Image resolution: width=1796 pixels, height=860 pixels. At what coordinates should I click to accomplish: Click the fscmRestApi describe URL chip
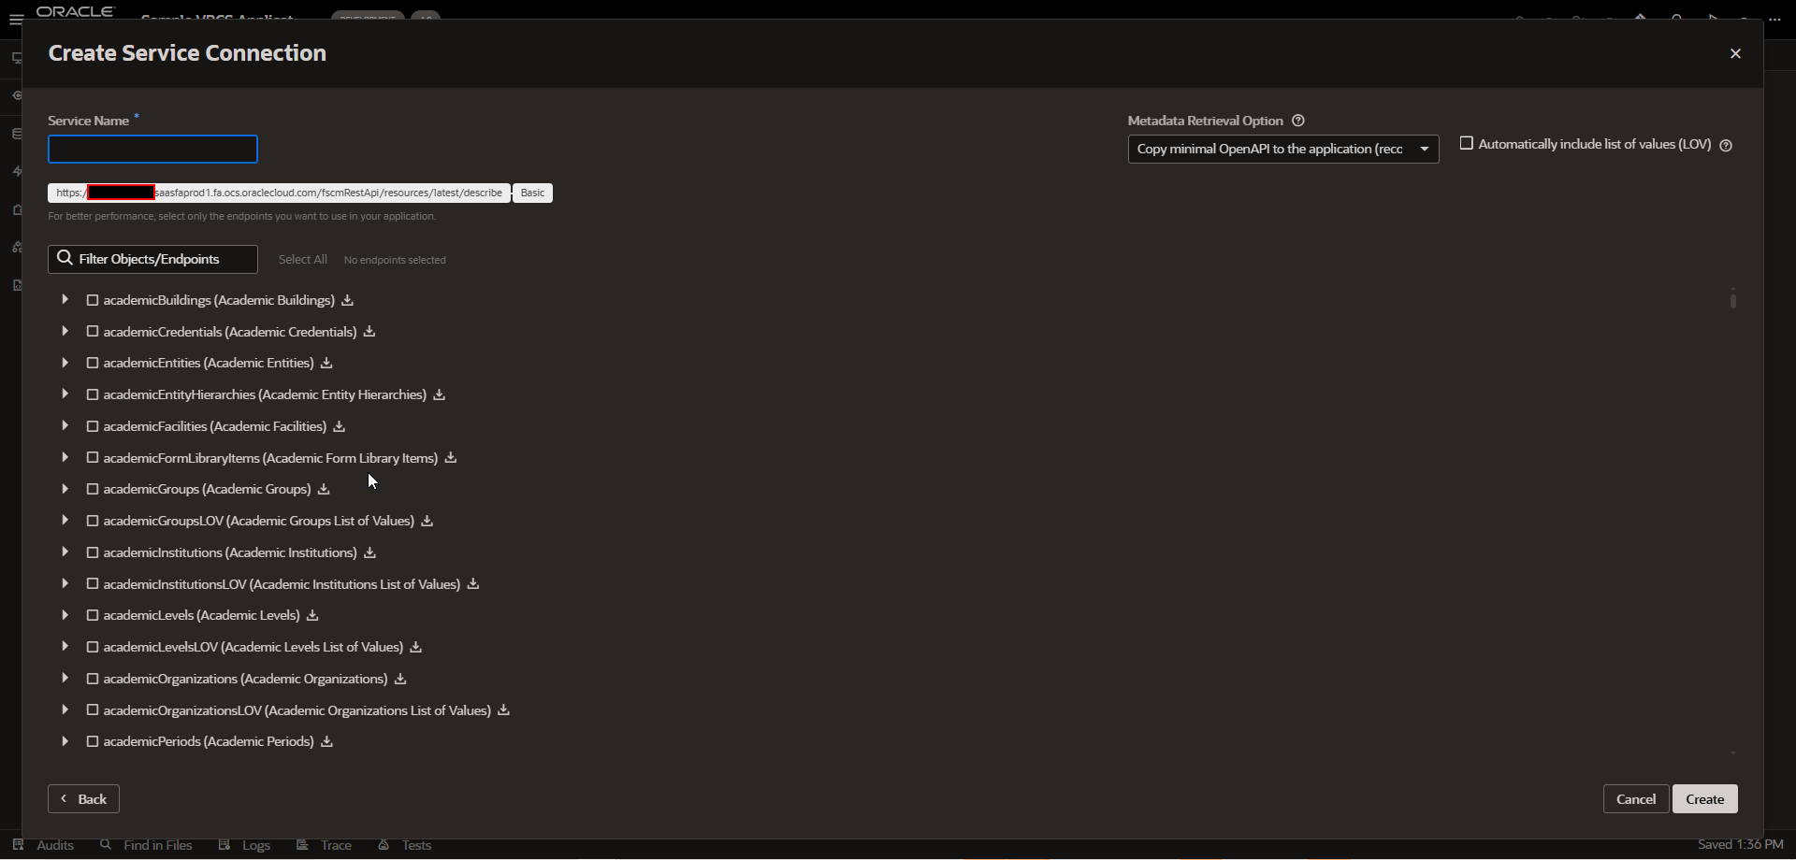coord(279,193)
